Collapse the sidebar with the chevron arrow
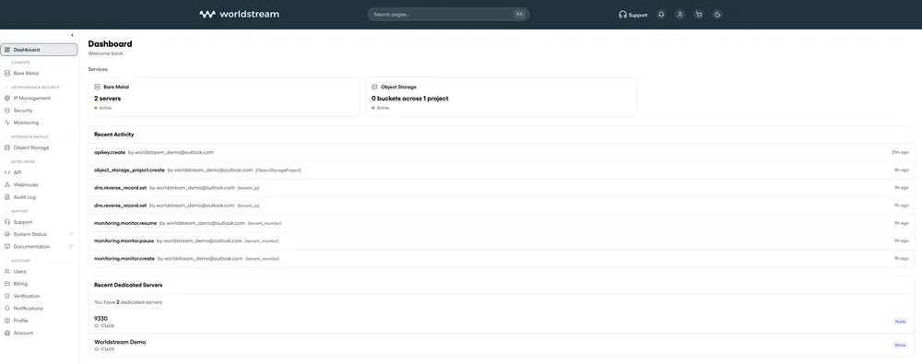The image size is (922, 364). (72, 35)
